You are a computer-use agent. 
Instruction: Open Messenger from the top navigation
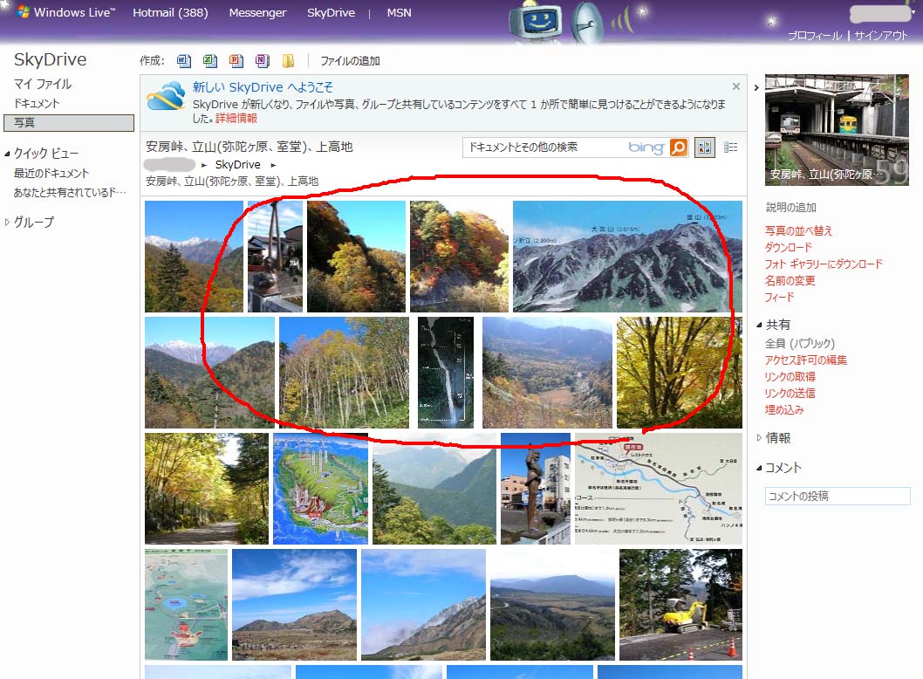(257, 13)
